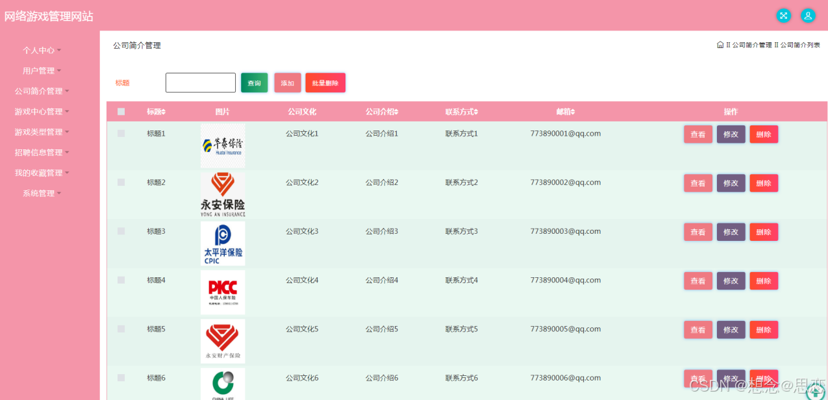Sort by 联系方式 column arrows
This screenshot has width=828, height=400.
[476, 112]
